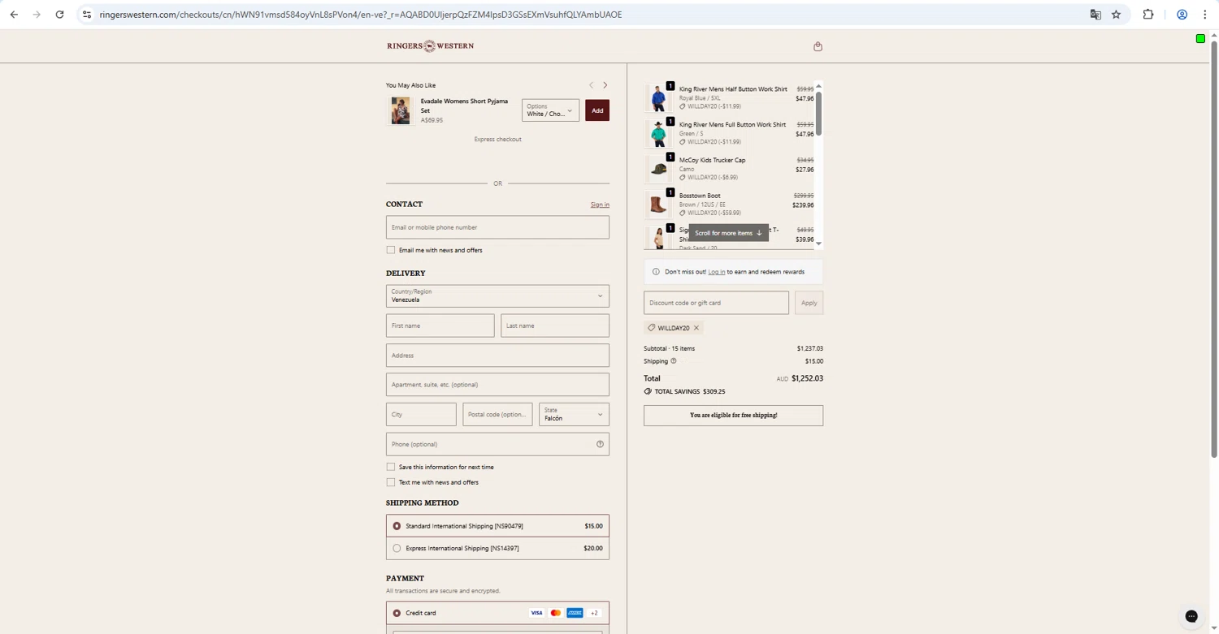The height and width of the screenshot is (634, 1219).
Task: Click the Sign in link
Action: click(x=600, y=205)
